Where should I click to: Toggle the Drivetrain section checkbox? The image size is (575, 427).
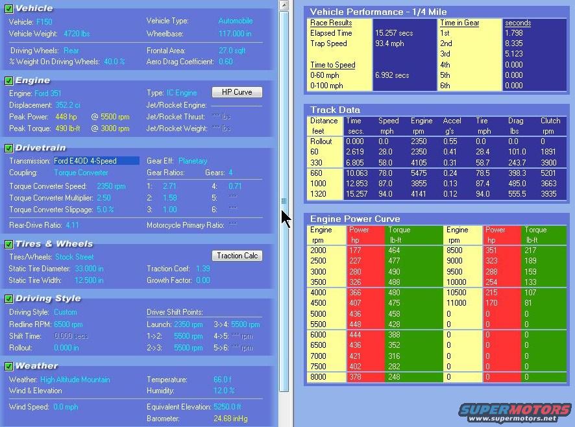coord(8,149)
